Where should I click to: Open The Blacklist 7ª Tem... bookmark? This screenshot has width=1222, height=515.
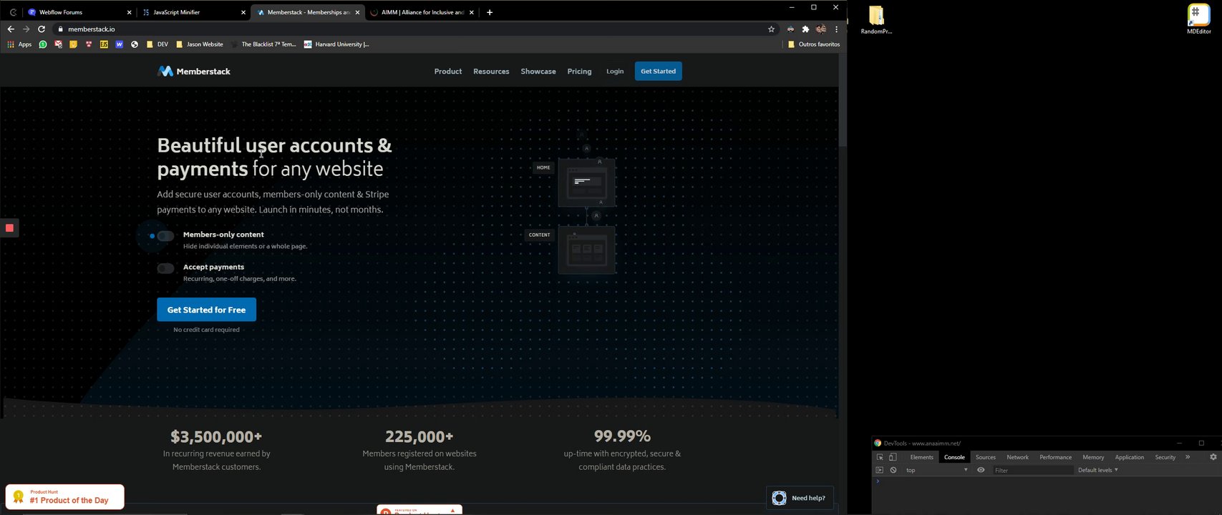(x=263, y=44)
